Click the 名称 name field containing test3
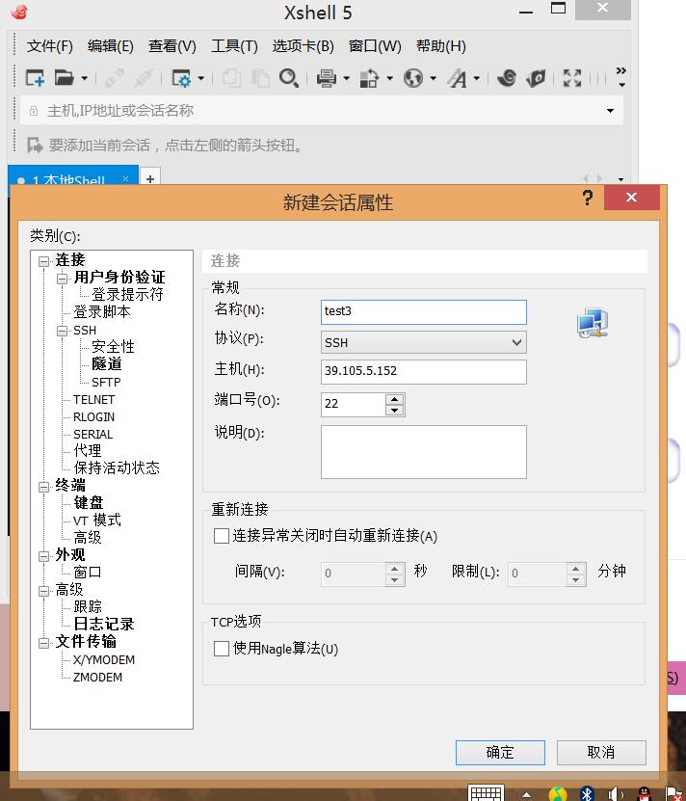The image size is (686, 801). click(423, 311)
